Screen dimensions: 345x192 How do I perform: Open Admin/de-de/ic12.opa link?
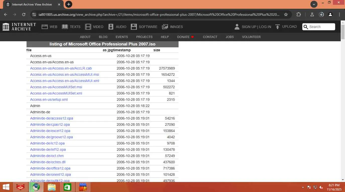coord(47,143)
